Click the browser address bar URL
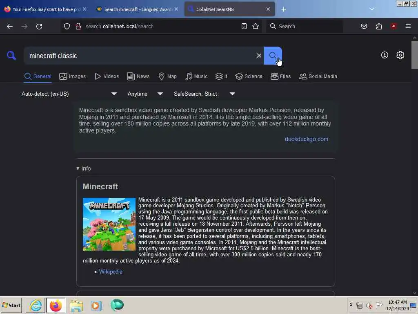 pyautogui.click(x=120, y=26)
